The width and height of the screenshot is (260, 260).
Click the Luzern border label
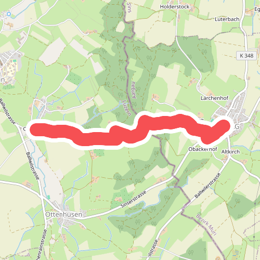click(x=126, y=108)
